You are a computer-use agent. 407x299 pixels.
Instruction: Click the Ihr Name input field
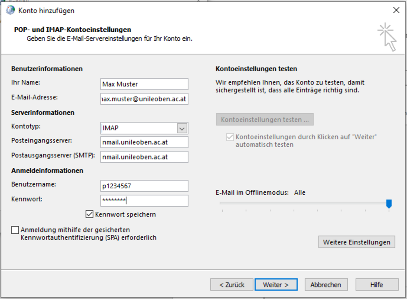144,84
